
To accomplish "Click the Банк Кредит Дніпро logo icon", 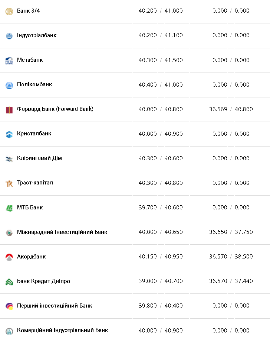I will pos(9,282).
